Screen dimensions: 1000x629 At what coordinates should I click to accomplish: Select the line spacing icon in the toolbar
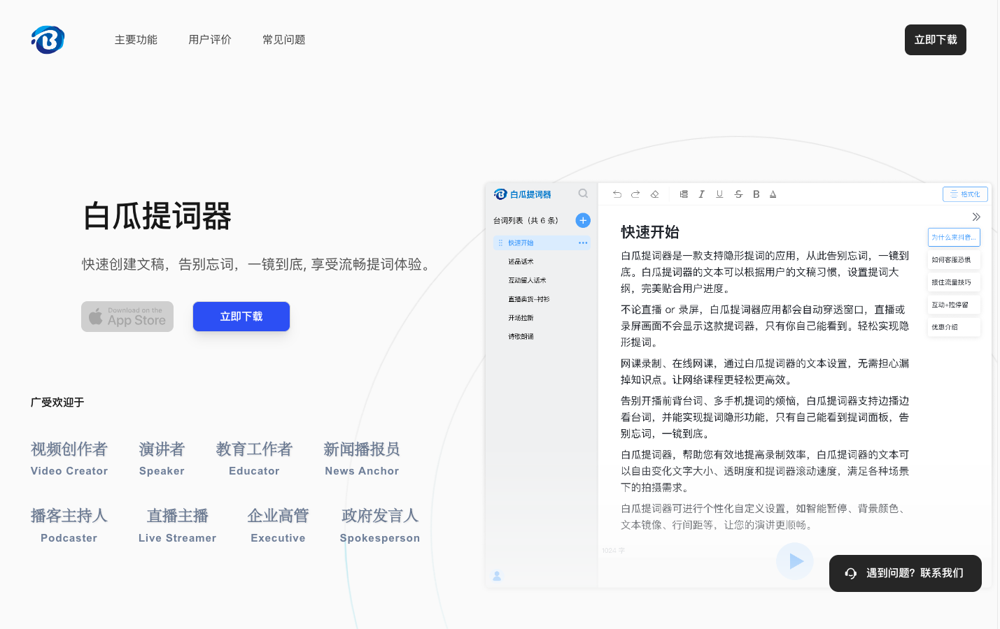684,194
